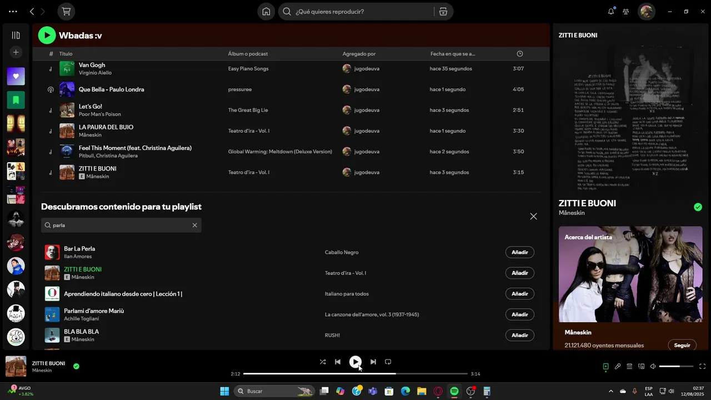711x400 pixels.
Task: Close the Descubramos contenido section
Action: (x=533, y=217)
